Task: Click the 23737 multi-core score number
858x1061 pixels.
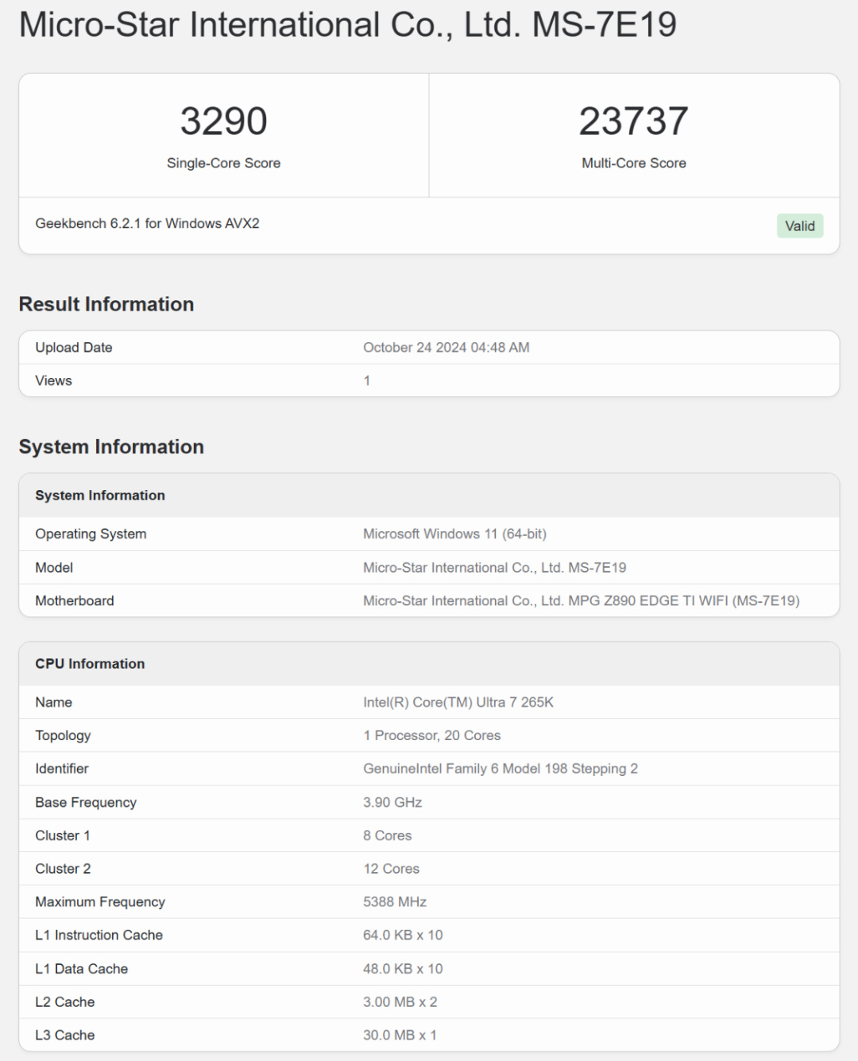Action: click(633, 122)
